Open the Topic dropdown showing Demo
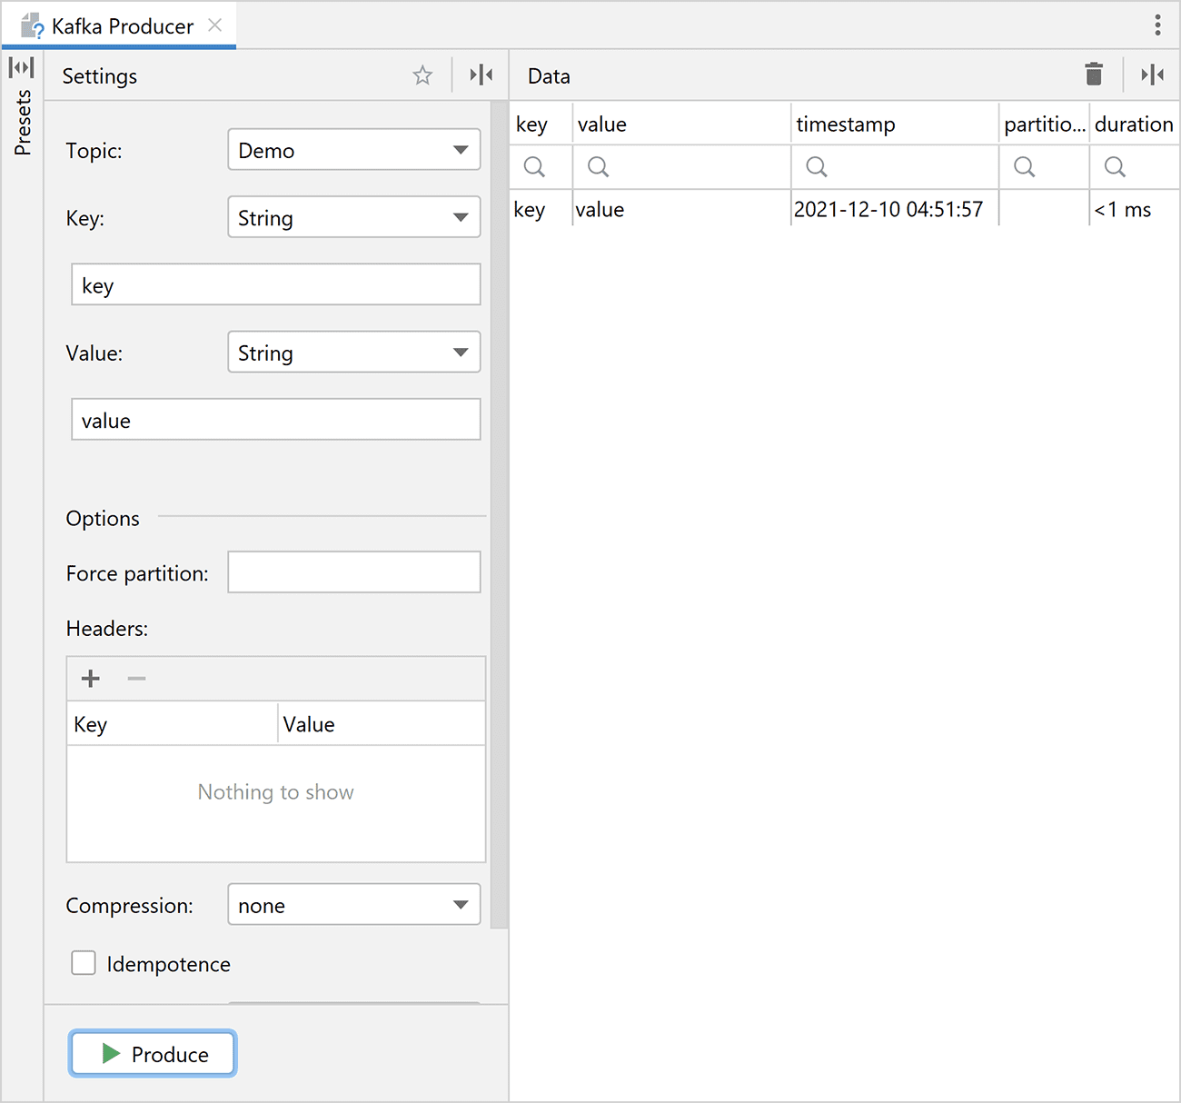1181x1103 pixels. 354,150
